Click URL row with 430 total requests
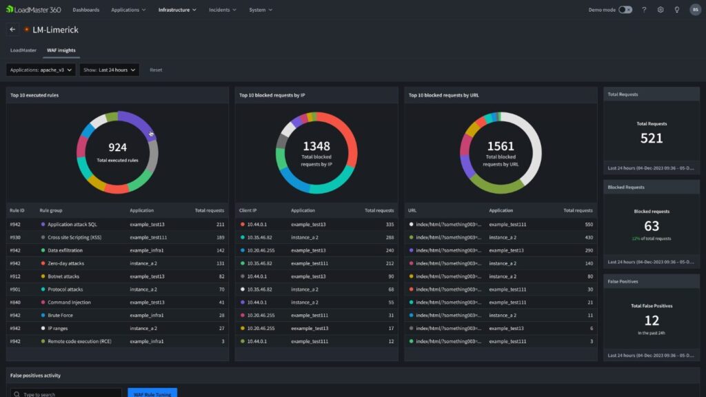 coord(501,237)
